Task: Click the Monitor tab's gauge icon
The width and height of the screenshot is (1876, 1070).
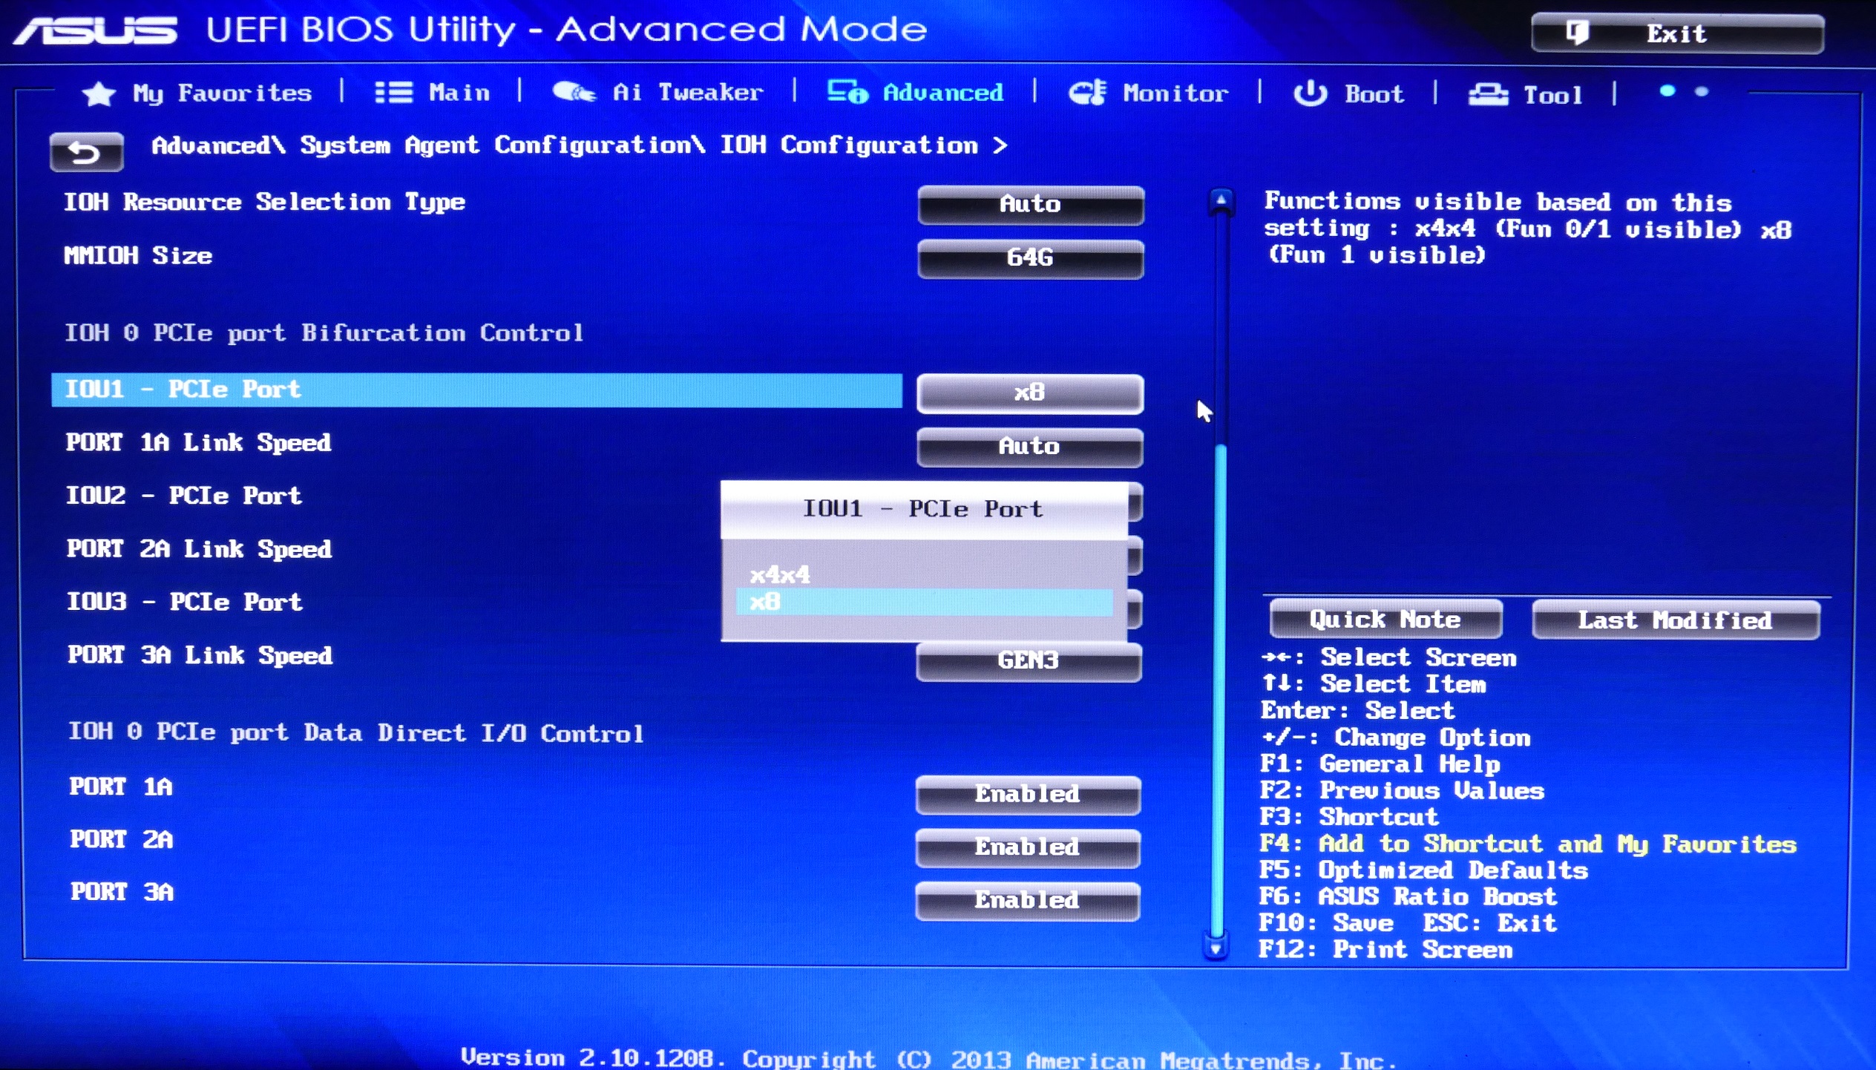Action: pyautogui.click(x=1088, y=93)
